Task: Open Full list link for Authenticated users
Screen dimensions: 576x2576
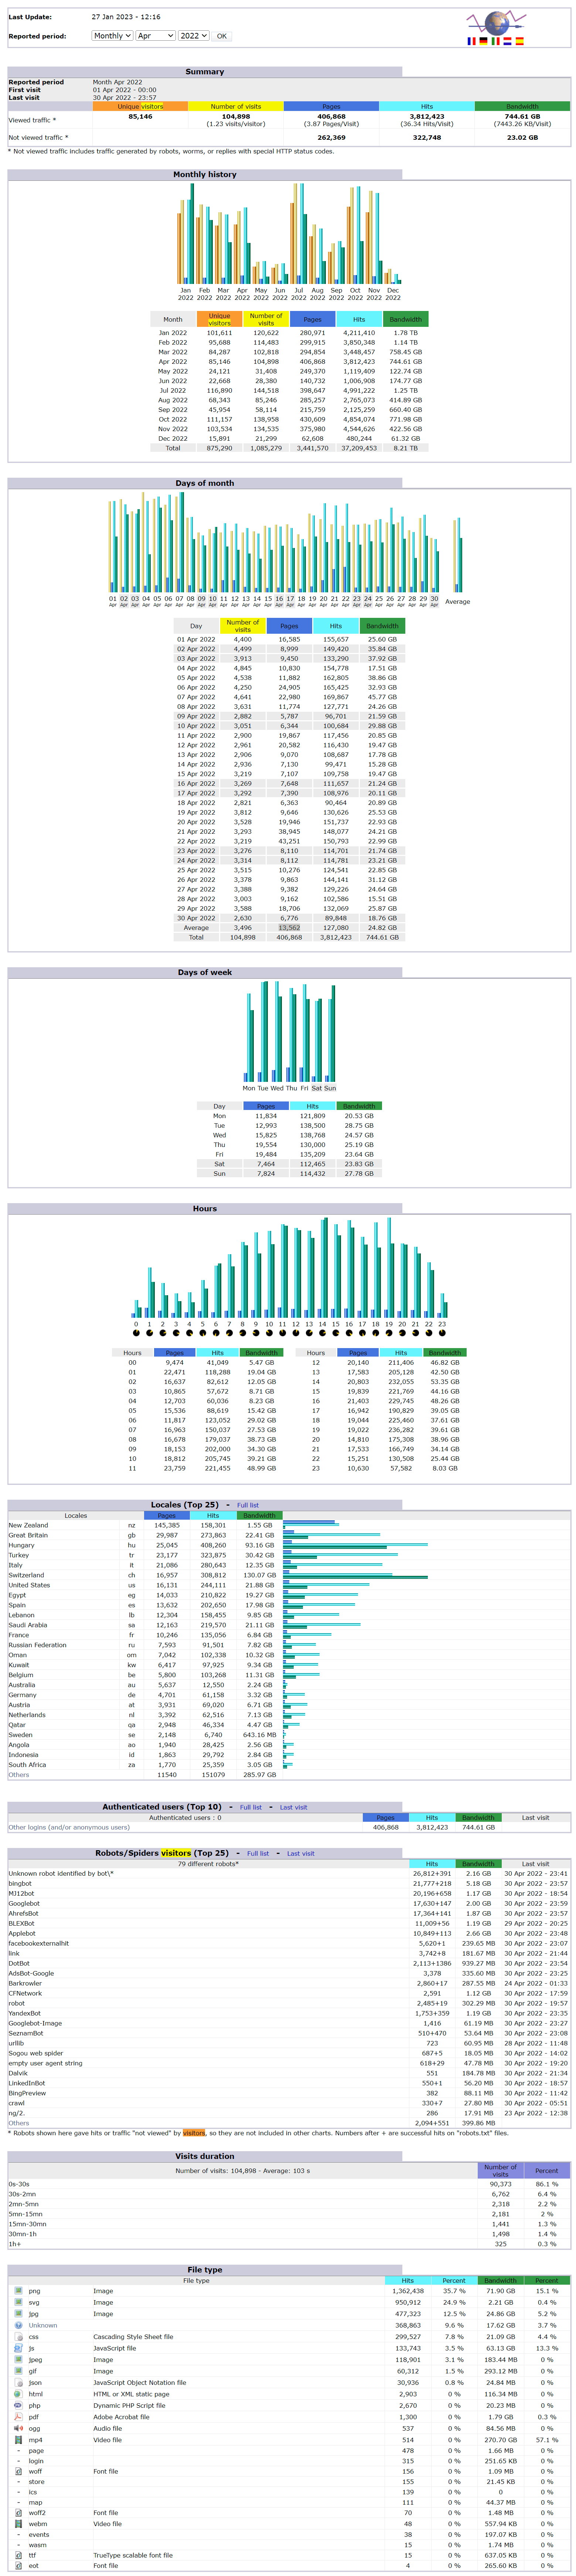Action: (251, 1807)
